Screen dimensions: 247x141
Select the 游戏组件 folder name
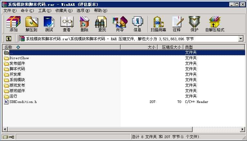17,91
